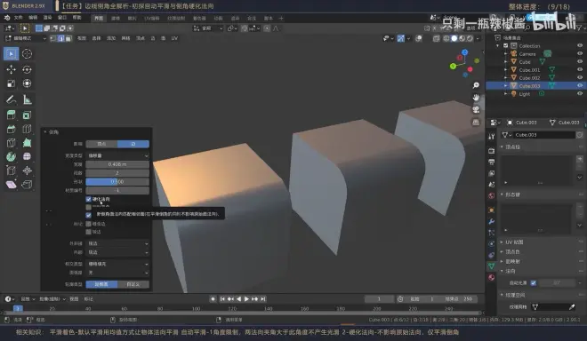
Task: Open the UV menu in viewport header
Action: [174, 38]
